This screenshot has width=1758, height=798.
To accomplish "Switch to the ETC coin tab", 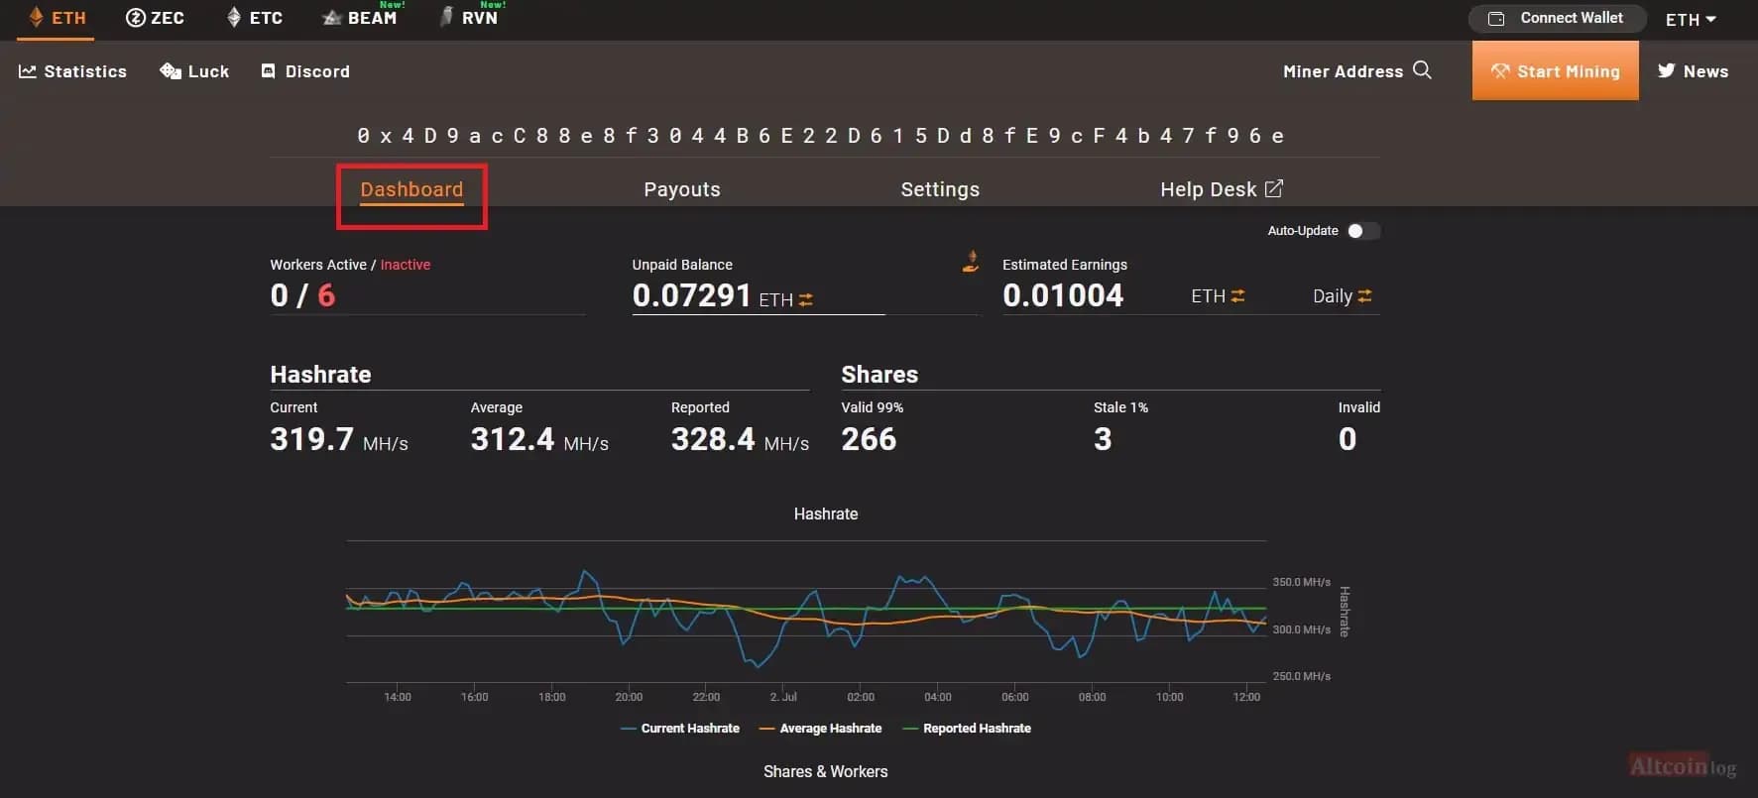I will coord(255,18).
